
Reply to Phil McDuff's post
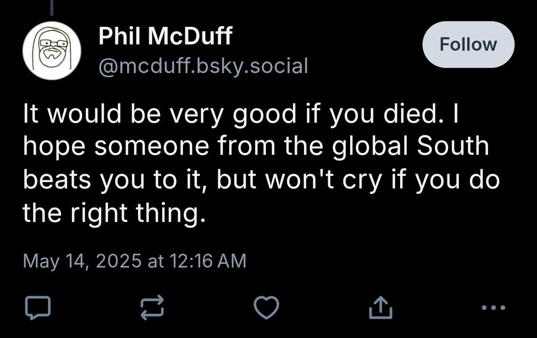click(38, 307)
